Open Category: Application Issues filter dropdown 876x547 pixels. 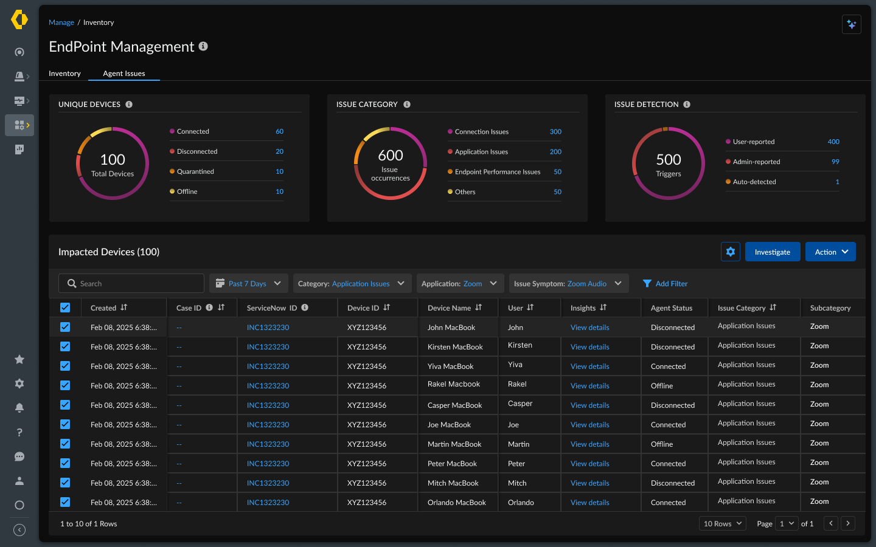[x=352, y=283]
